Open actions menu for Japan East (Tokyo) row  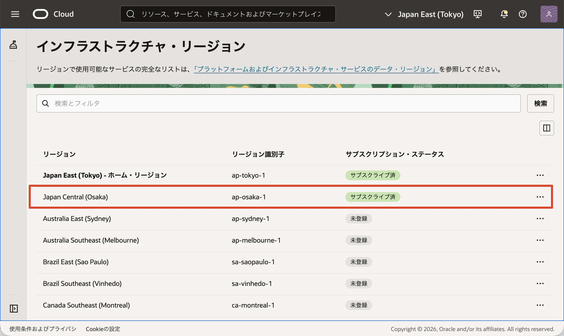[540, 175]
